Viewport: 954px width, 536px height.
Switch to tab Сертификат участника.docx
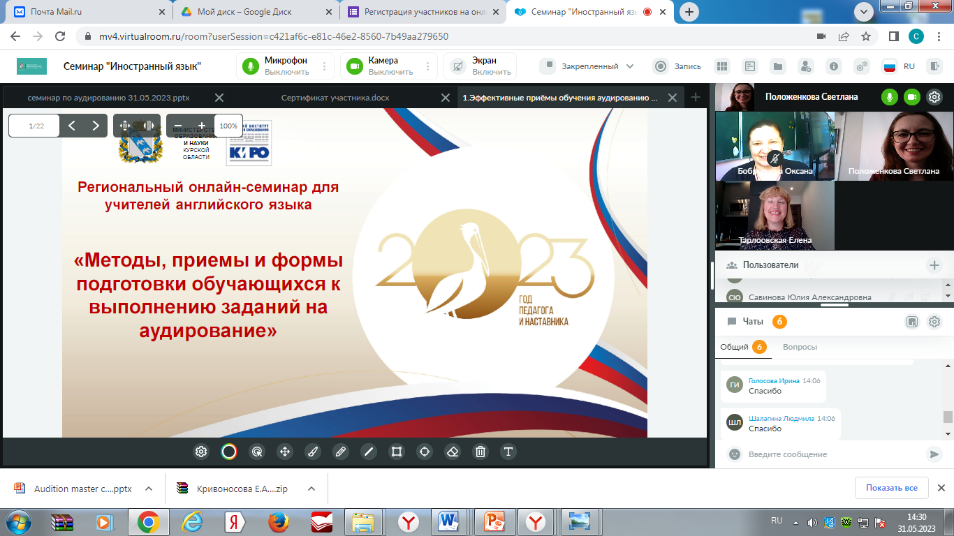point(335,98)
